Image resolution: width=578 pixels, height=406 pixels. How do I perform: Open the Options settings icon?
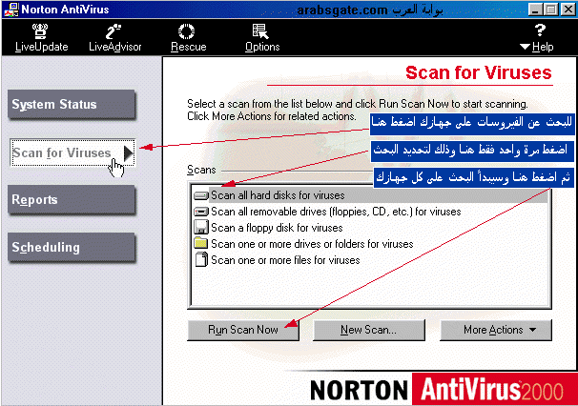point(262,38)
